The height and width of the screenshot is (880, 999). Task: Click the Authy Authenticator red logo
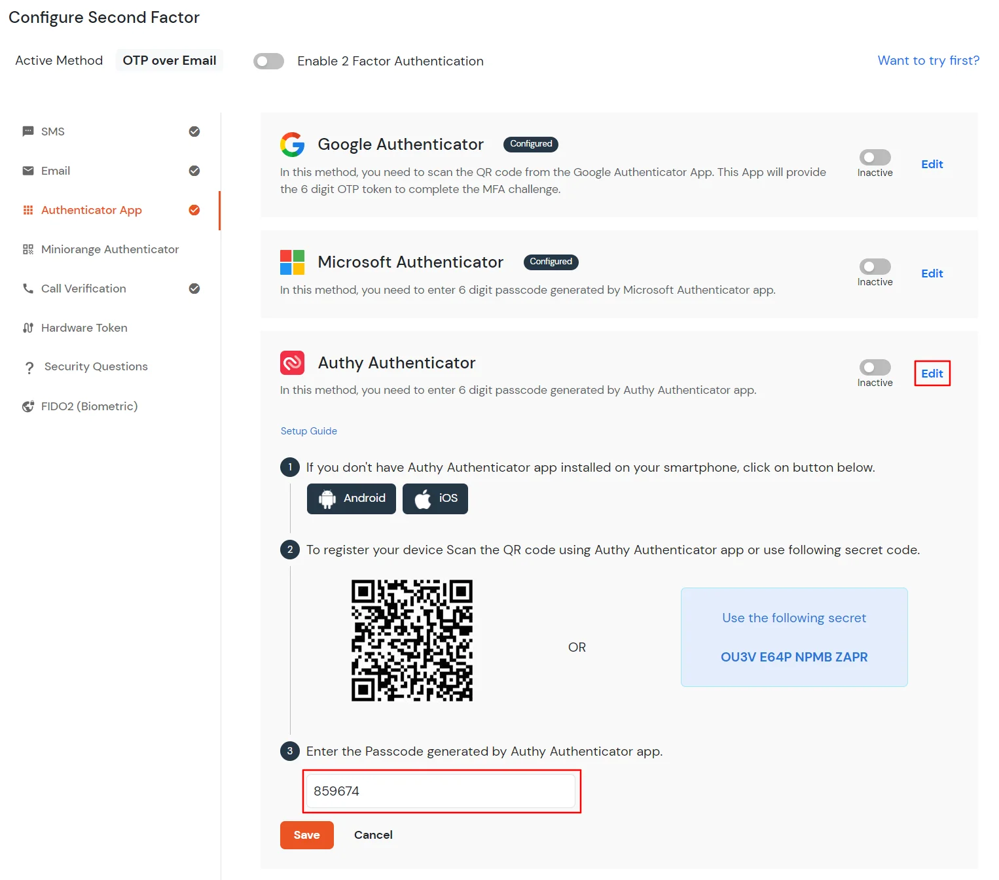pos(293,362)
